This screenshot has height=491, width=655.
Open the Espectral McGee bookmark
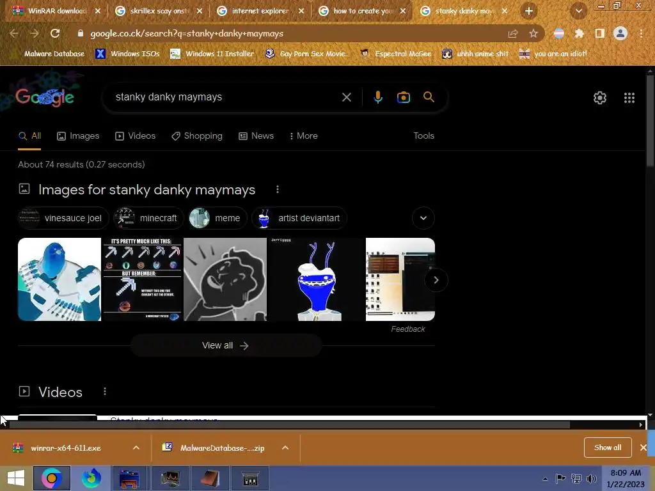point(395,54)
